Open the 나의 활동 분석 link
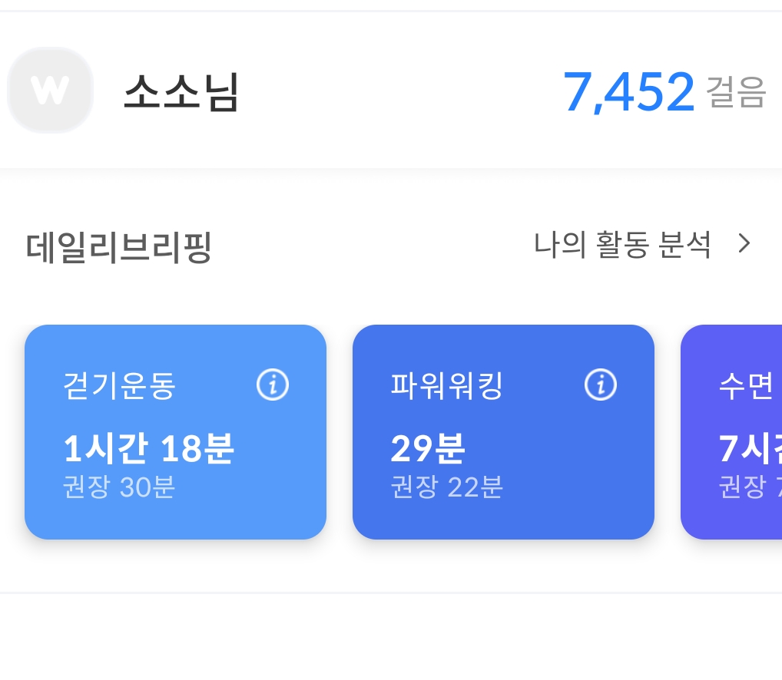The width and height of the screenshot is (782, 680). pos(622,245)
